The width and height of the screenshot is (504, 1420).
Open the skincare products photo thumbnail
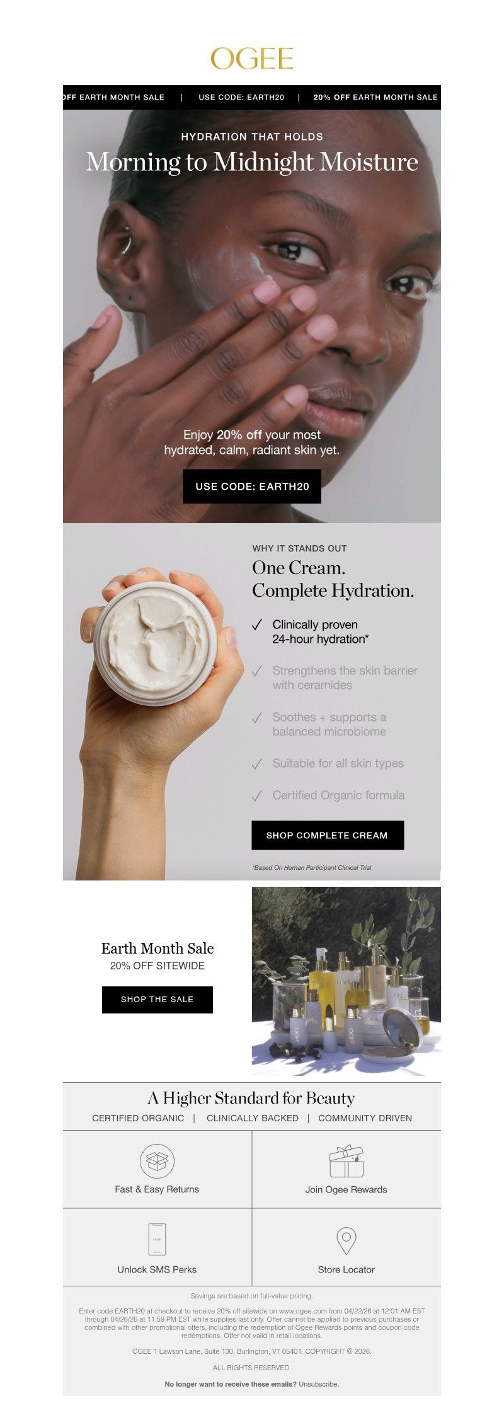point(346,981)
